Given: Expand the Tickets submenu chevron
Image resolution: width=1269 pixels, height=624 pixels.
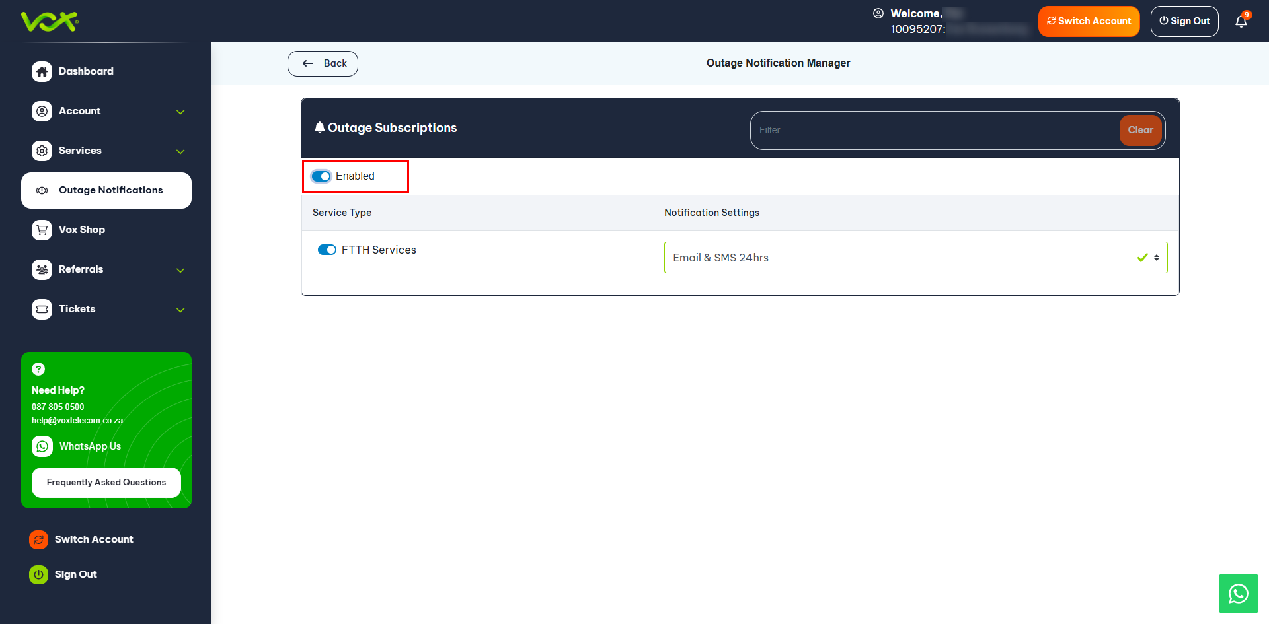Looking at the screenshot, I should (x=180, y=310).
